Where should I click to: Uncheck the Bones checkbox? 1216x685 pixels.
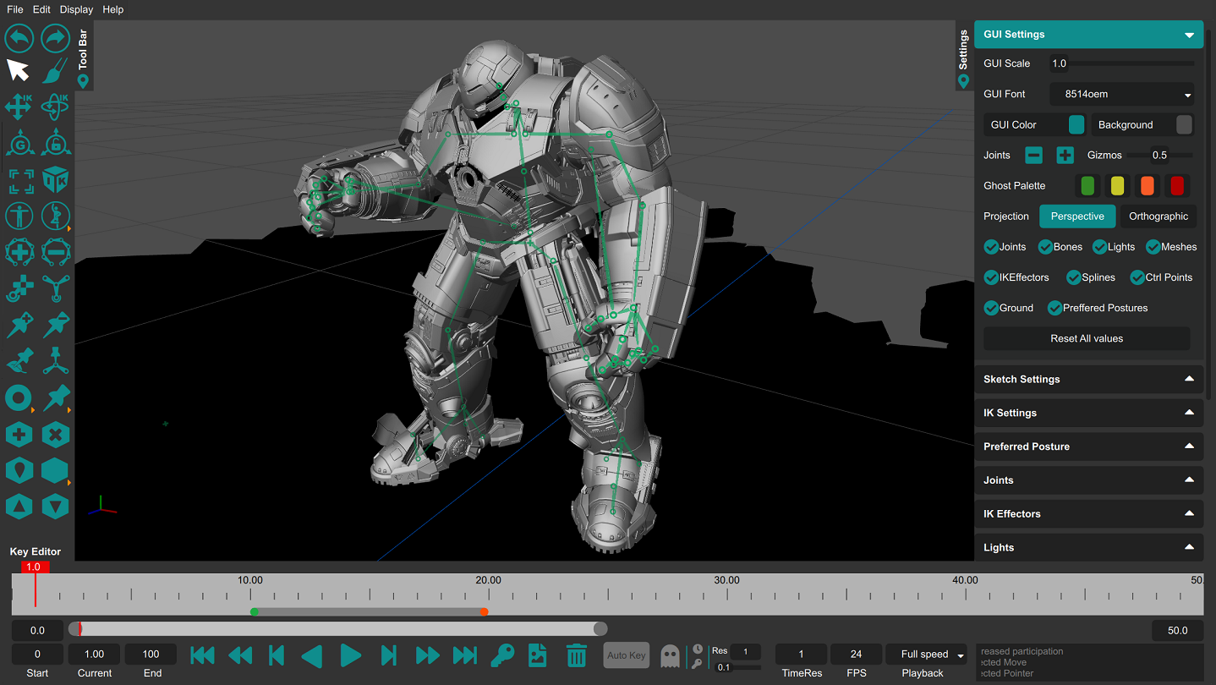[1046, 247]
